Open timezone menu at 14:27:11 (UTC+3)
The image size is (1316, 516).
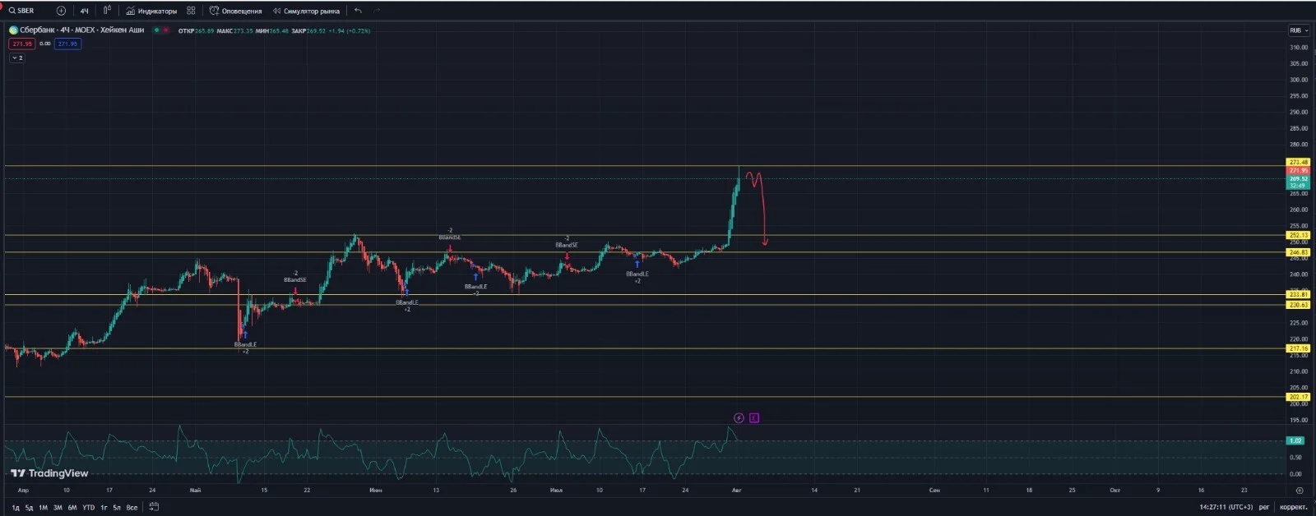click(x=1226, y=507)
